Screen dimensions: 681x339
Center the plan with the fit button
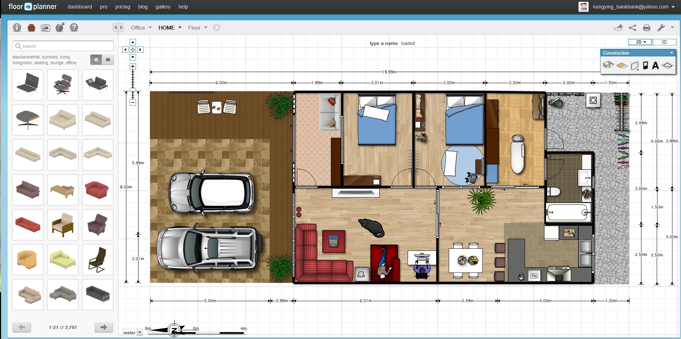click(133, 50)
